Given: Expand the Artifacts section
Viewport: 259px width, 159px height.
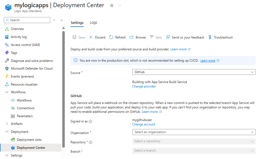Looking at the screenshot, I should click(7, 124).
